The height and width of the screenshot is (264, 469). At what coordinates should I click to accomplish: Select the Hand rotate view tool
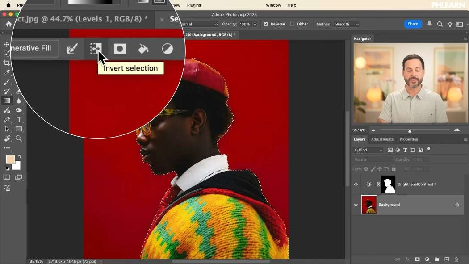[x=7, y=138]
